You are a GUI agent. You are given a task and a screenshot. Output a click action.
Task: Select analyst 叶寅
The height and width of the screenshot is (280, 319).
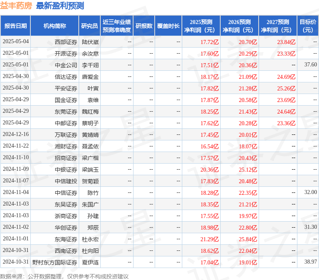pos(93,88)
